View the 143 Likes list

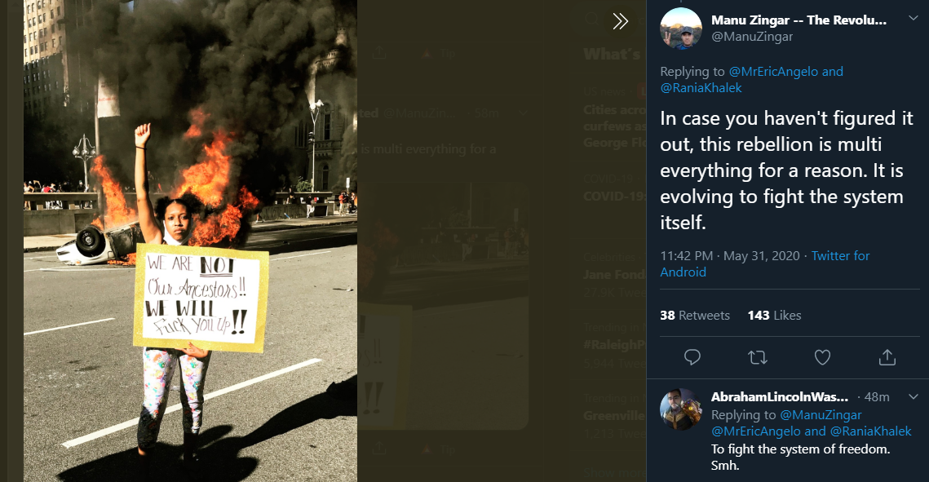click(774, 316)
